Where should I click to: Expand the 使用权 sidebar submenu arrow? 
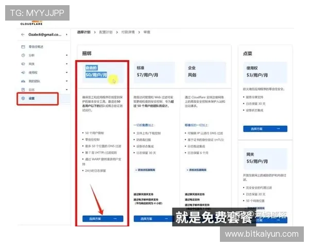click(x=67, y=73)
